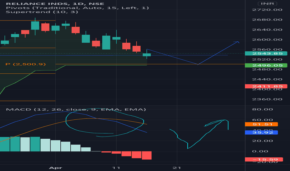Click the 11 date label on time axis
The image size is (290, 171).
click(116, 168)
